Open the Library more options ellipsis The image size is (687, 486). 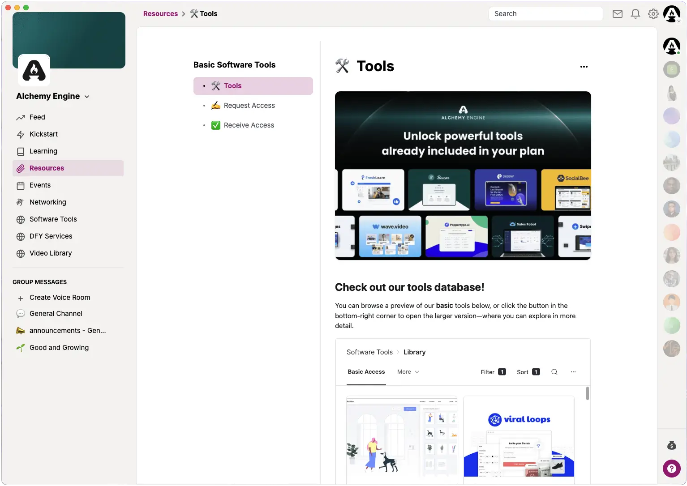(573, 372)
